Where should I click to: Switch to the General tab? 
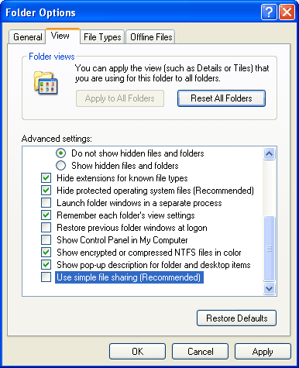pyautogui.click(x=27, y=37)
